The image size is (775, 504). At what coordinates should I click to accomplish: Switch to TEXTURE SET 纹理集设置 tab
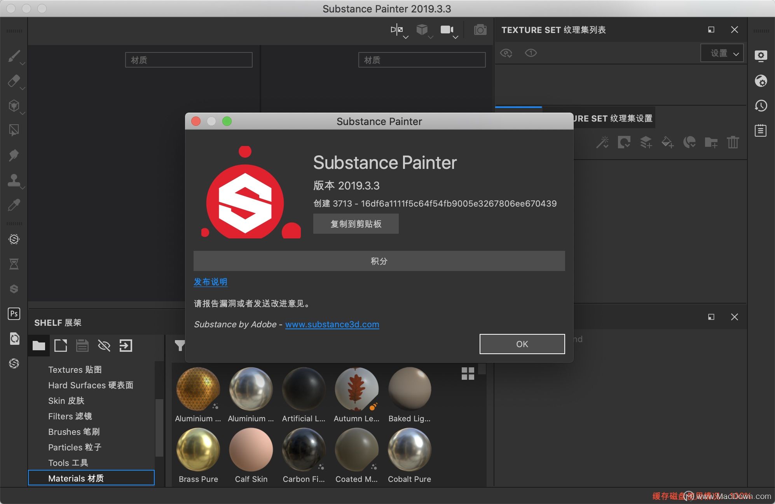pyautogui.click(x=614, y=118)
